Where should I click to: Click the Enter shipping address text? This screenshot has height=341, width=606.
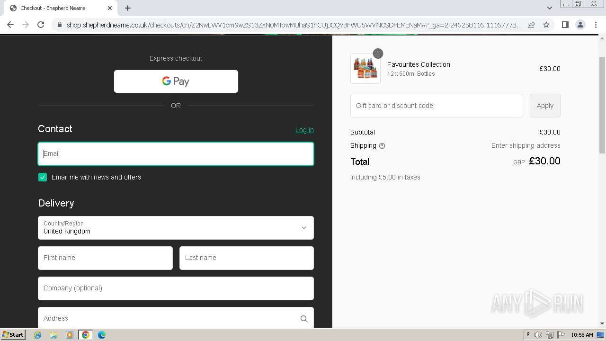(526, 145)
